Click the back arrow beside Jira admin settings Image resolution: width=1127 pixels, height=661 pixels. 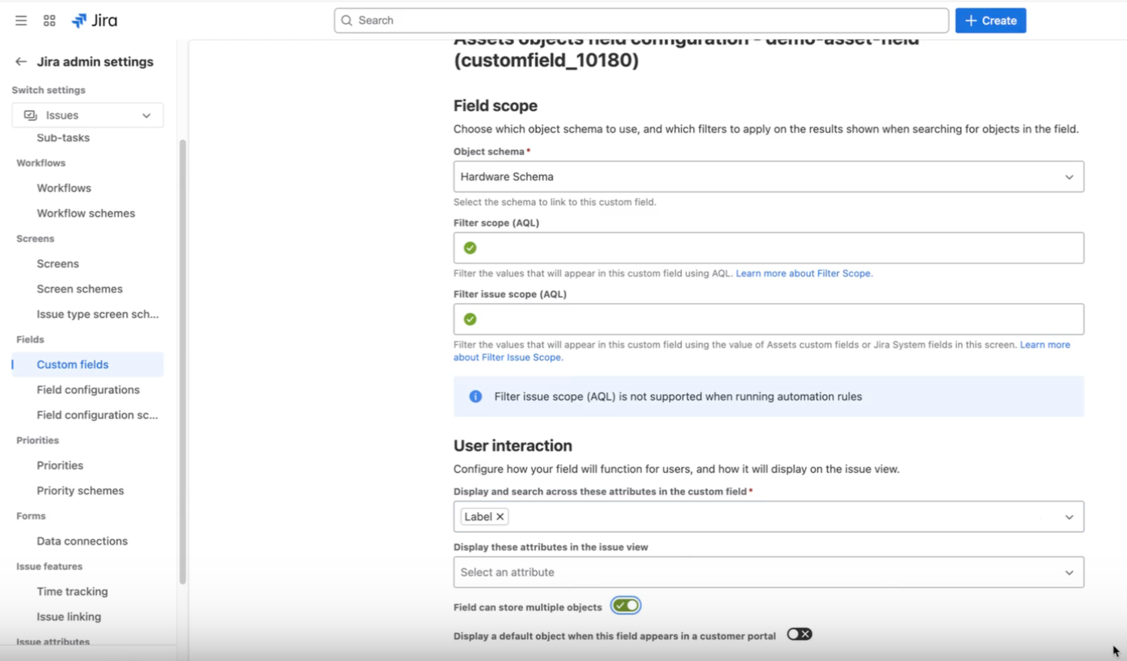[21, 61]
